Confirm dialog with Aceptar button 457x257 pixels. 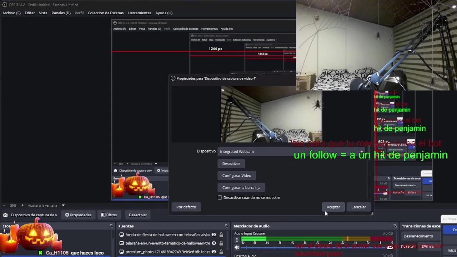pyautogui.click(x=333, y=207)
